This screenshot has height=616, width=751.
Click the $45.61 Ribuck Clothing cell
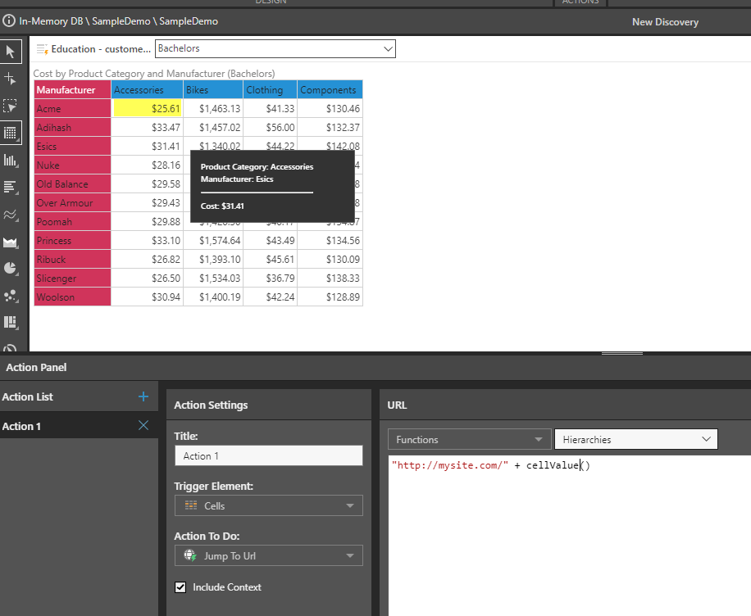(x=270, y=260)
